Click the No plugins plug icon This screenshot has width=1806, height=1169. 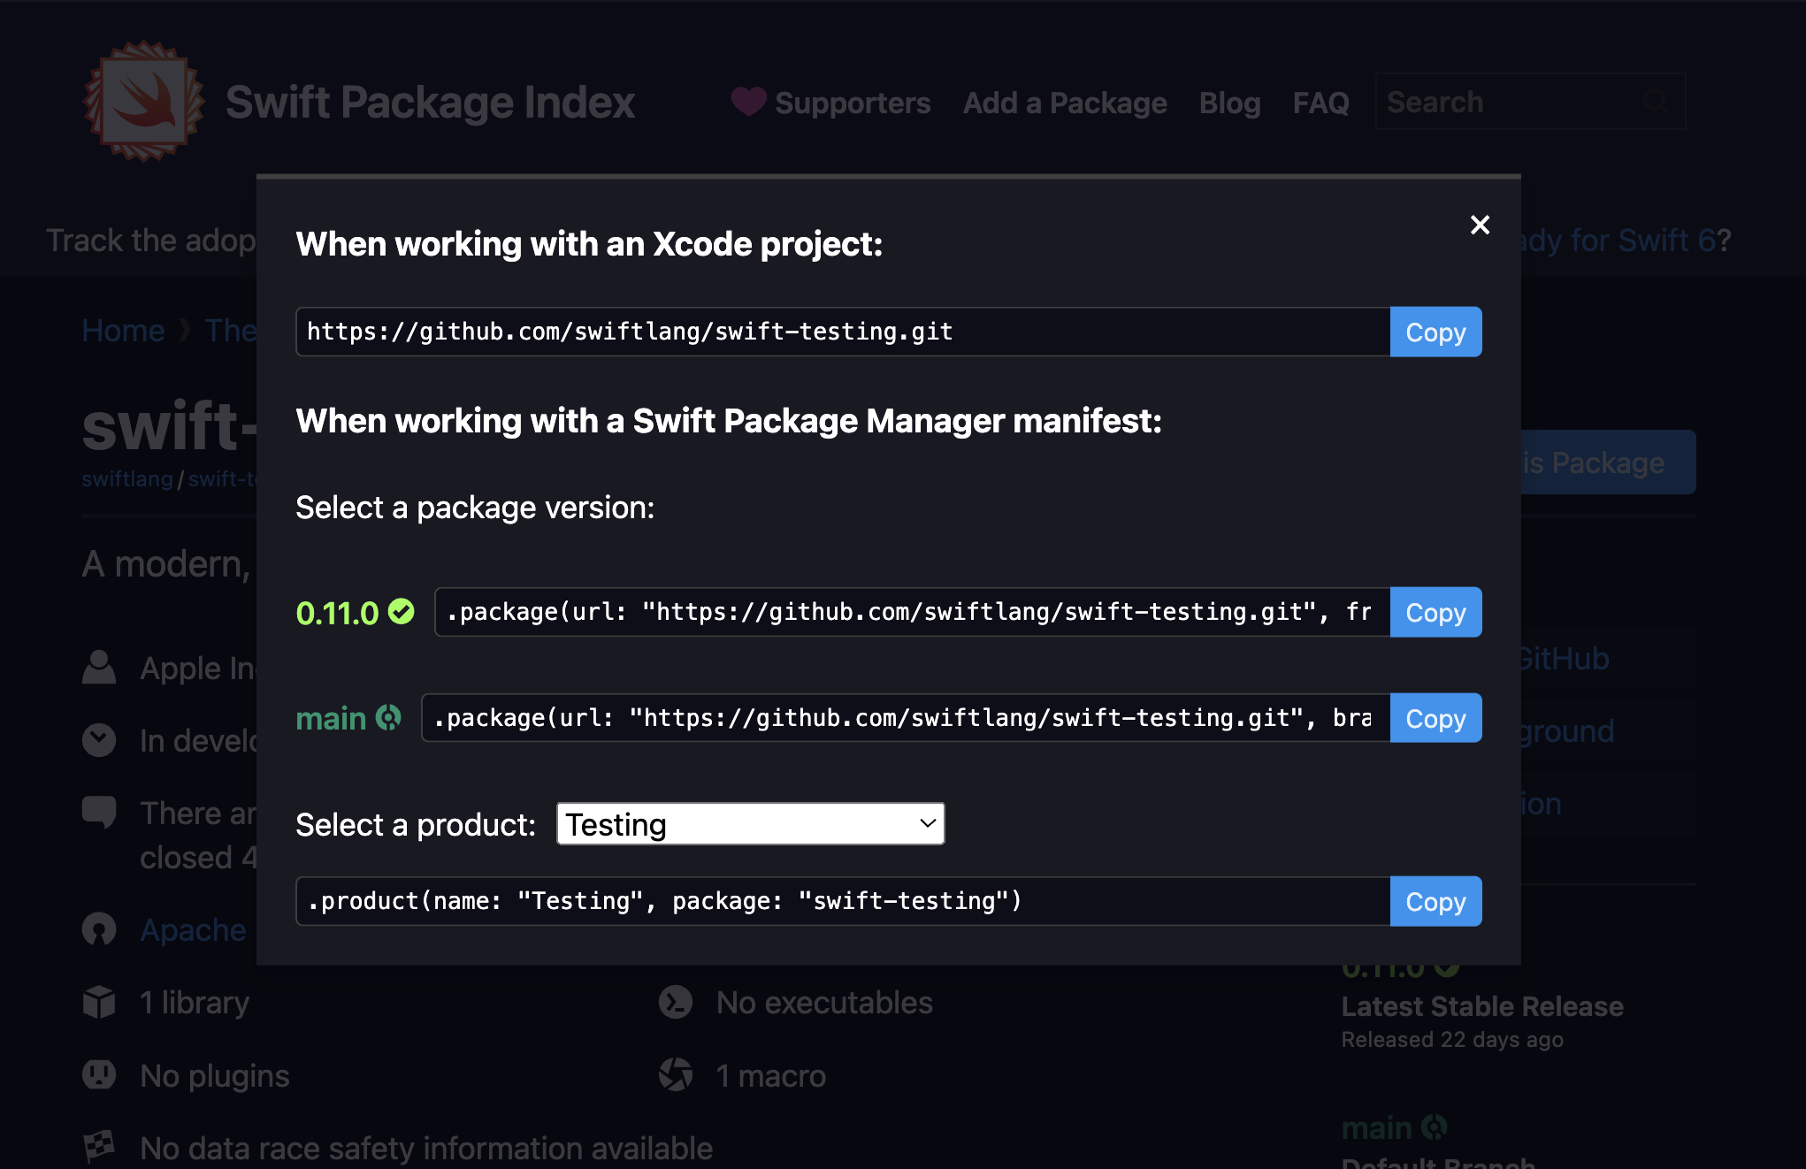point(99,1075)
